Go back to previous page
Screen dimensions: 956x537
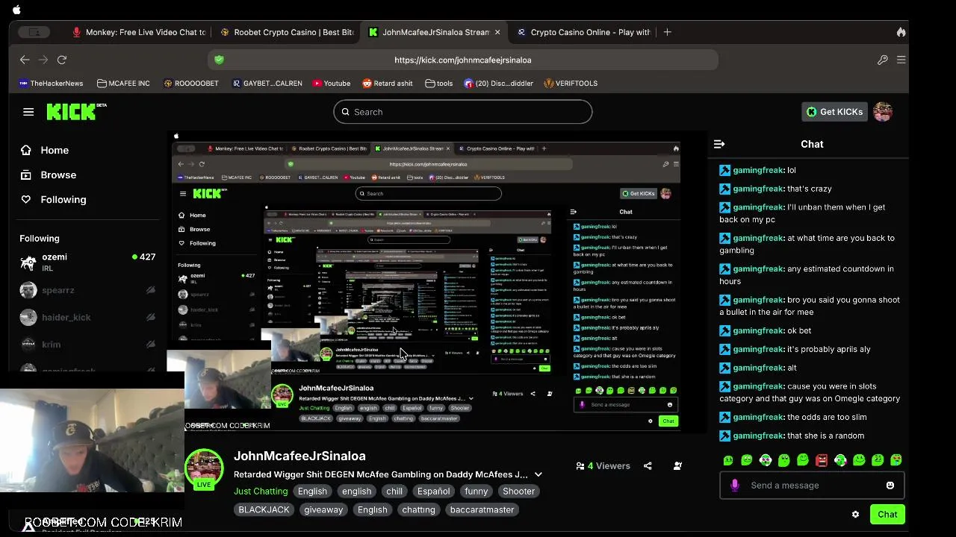(25, 60)
